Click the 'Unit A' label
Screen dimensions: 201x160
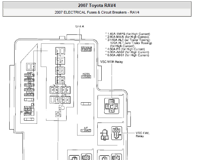79,27
